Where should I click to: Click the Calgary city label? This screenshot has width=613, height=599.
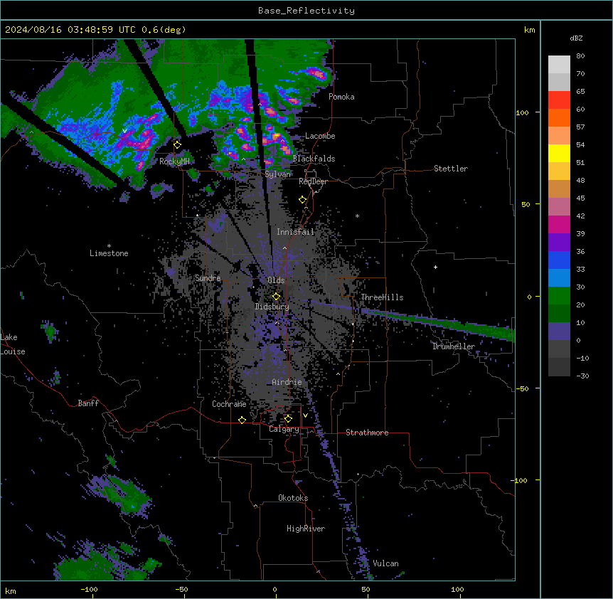(284, 429)
